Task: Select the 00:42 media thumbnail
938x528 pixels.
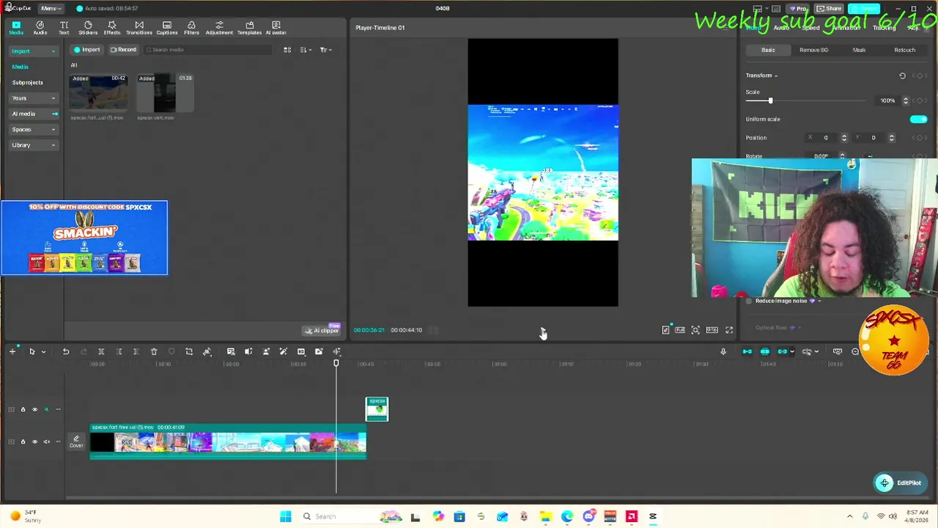Action: pos(98,92)
